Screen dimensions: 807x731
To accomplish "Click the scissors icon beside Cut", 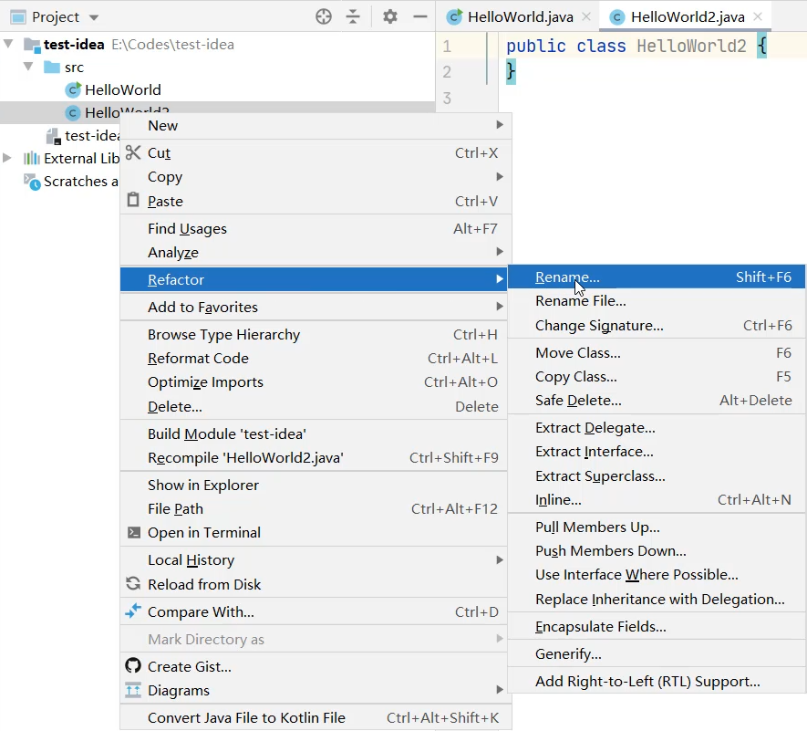I will tap(133, 152).
